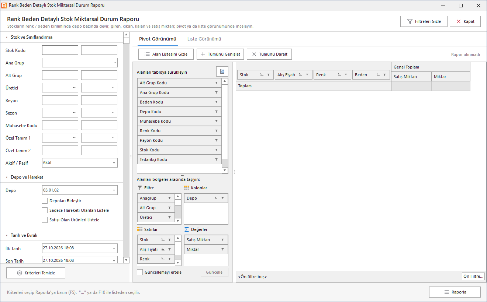This screenshot has width=487, height=302.
Task: Toggle the Güncellemeyi ertele checkbox
Action: click(140, 272)
